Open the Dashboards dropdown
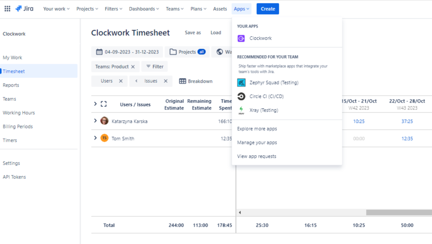The height and width of the screenshot is (244, 432). point(144,9)
